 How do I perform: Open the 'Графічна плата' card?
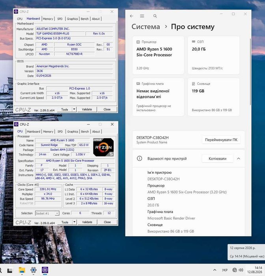(158, 97)
